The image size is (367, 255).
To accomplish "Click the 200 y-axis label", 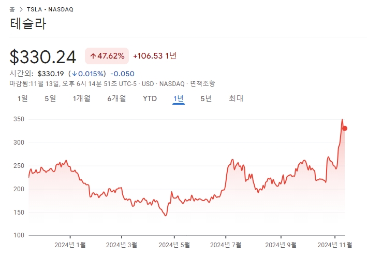I will [19, 189].
